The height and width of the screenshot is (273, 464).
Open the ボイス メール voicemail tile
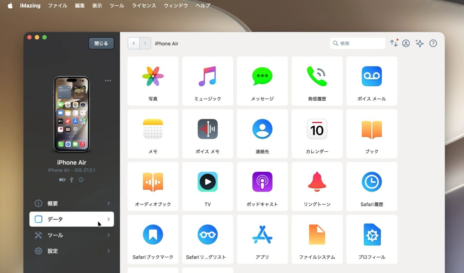[x=372, y=81]
